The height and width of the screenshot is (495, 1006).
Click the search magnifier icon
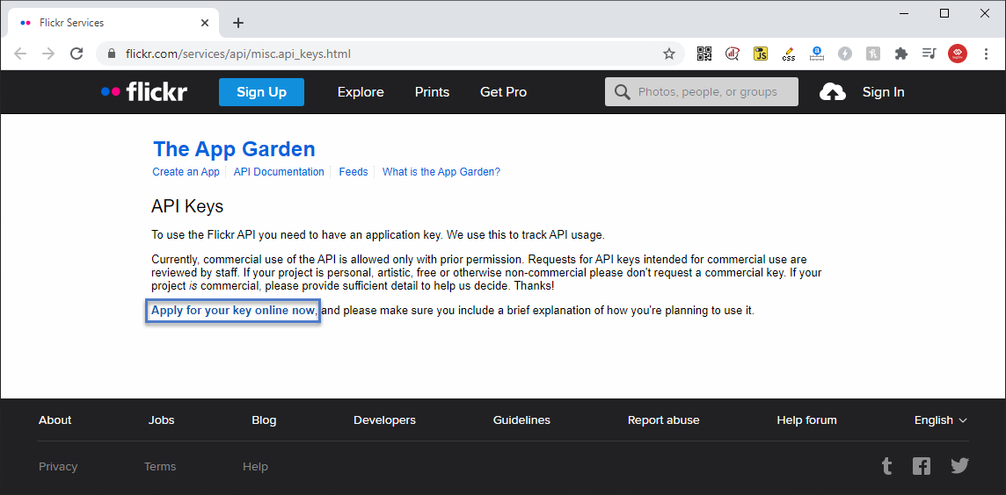[622, 92]
